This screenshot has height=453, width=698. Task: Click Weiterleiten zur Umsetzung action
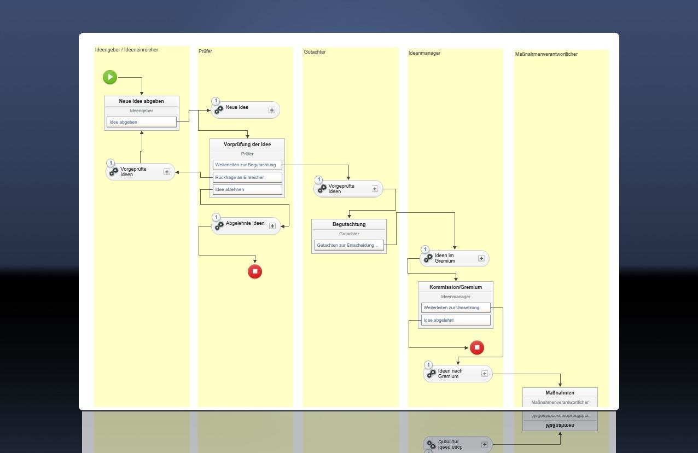[x=456, y=307]
